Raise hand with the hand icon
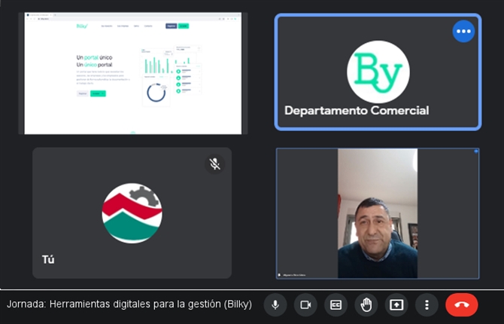Screen dimensions: 504x324 click(366, 304)
